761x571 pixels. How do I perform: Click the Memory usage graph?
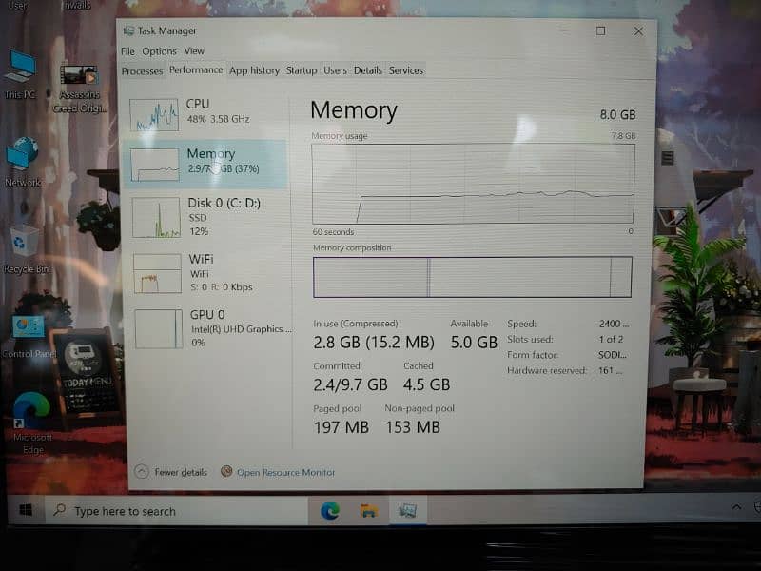473,184
